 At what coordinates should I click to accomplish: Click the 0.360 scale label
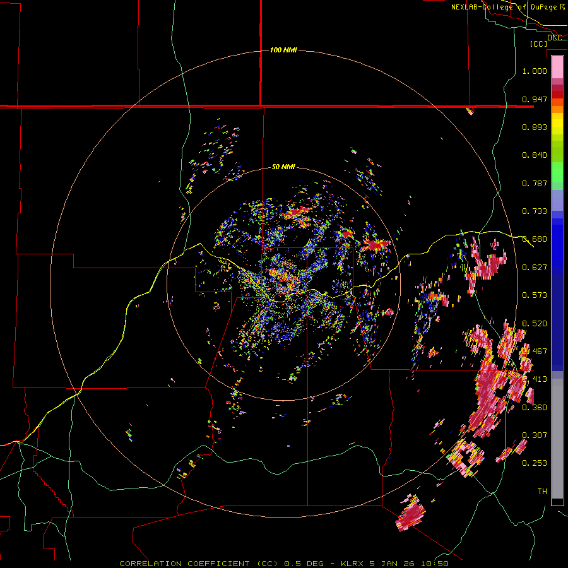[535, 407]
